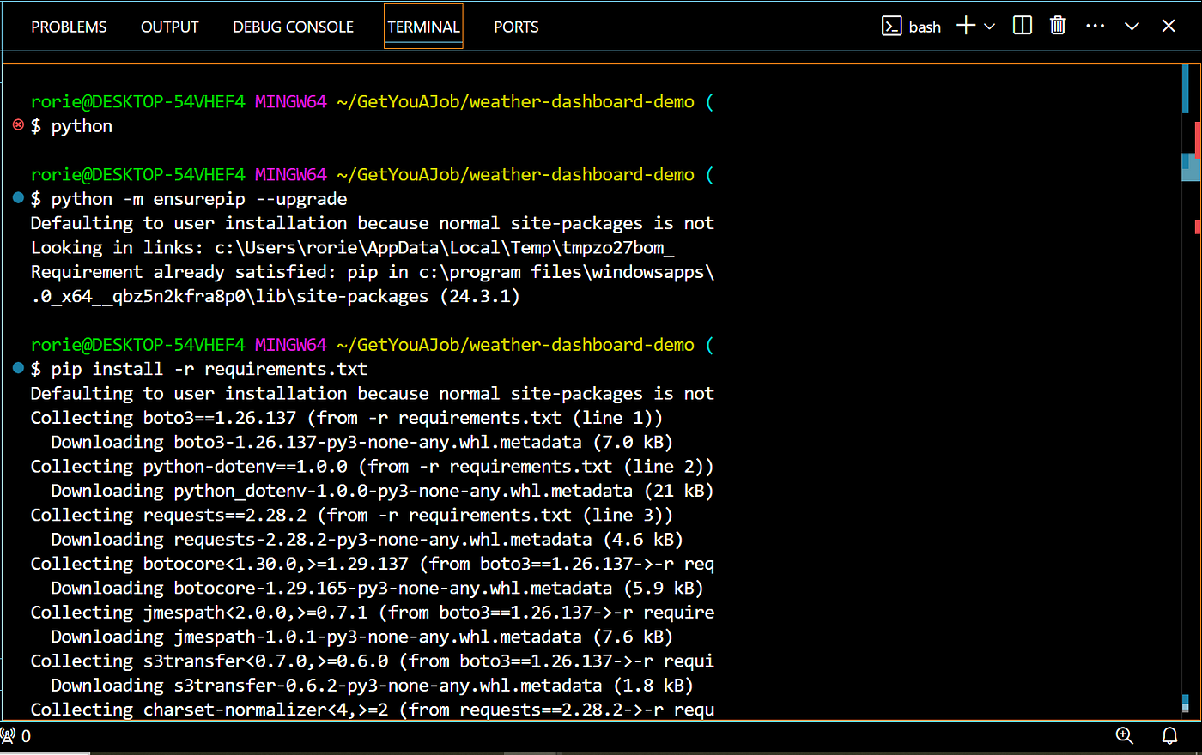This screenshot has width=1202, height=755.
Task: Select the TERMINAL tab
Action: [423, 27]
